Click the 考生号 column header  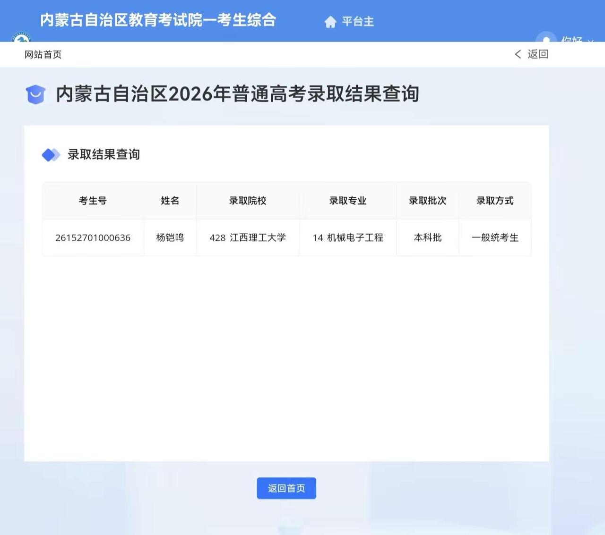point(93,201)
